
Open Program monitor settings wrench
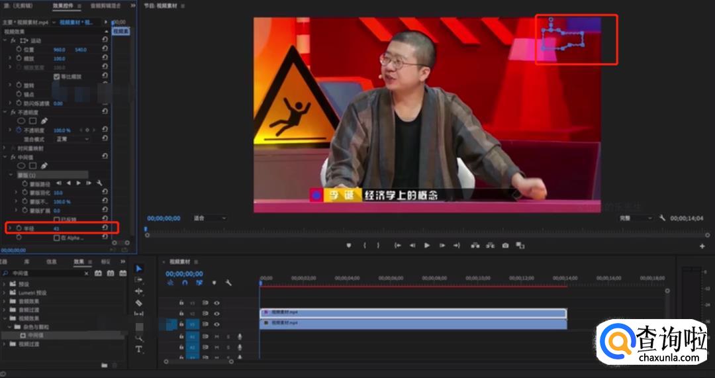(x=663, y=218)
